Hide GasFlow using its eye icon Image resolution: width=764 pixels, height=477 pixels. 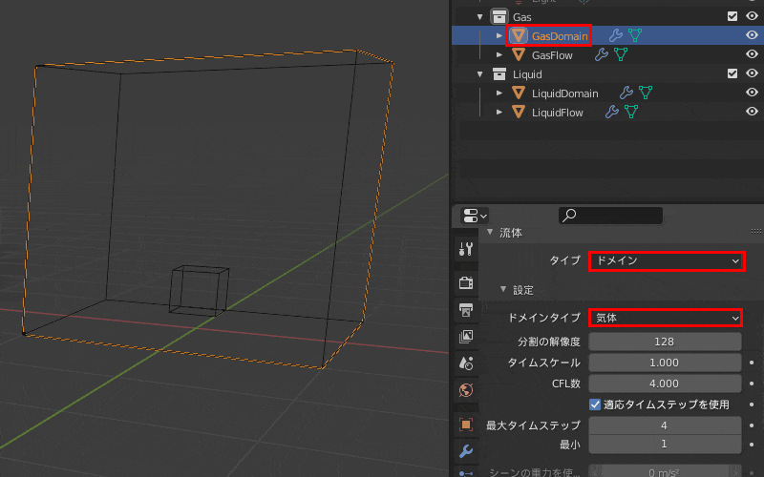pyautogui.click(x=752, y=54)
